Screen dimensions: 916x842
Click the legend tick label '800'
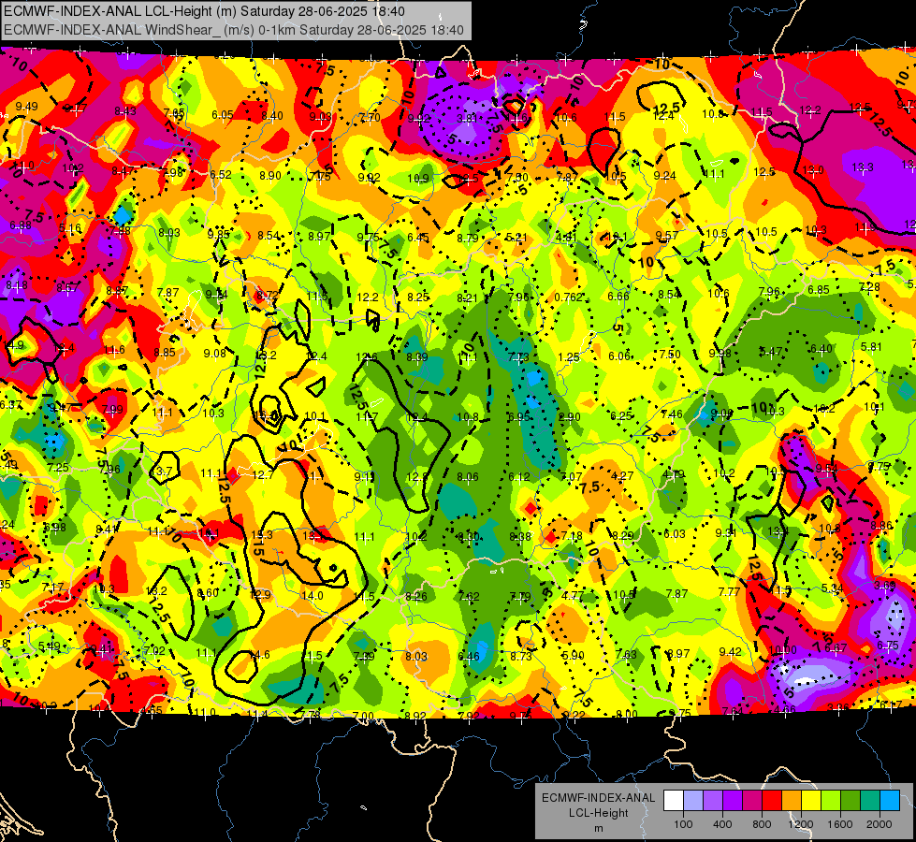762,824
